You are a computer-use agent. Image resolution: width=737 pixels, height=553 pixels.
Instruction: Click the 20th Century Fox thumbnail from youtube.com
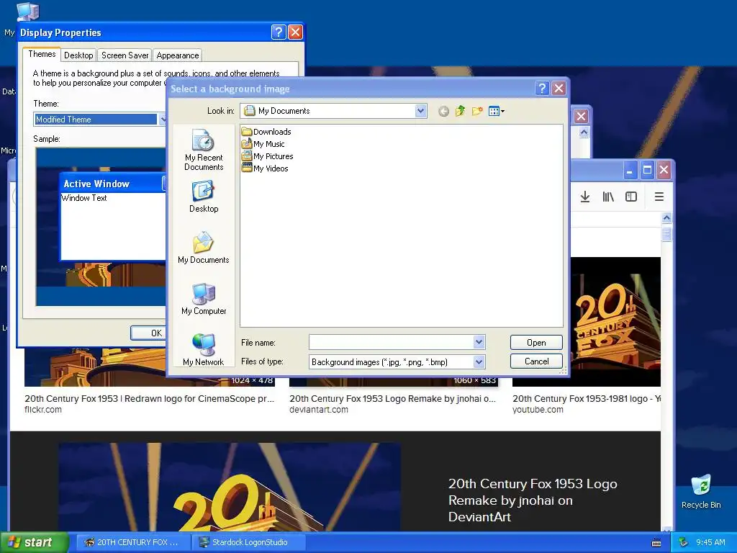point(615,321)
